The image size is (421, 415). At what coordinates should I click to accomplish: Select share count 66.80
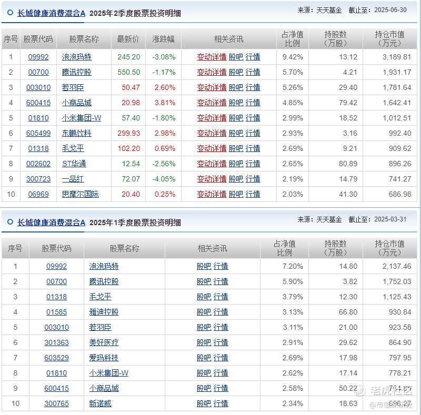tap(348, 312)
